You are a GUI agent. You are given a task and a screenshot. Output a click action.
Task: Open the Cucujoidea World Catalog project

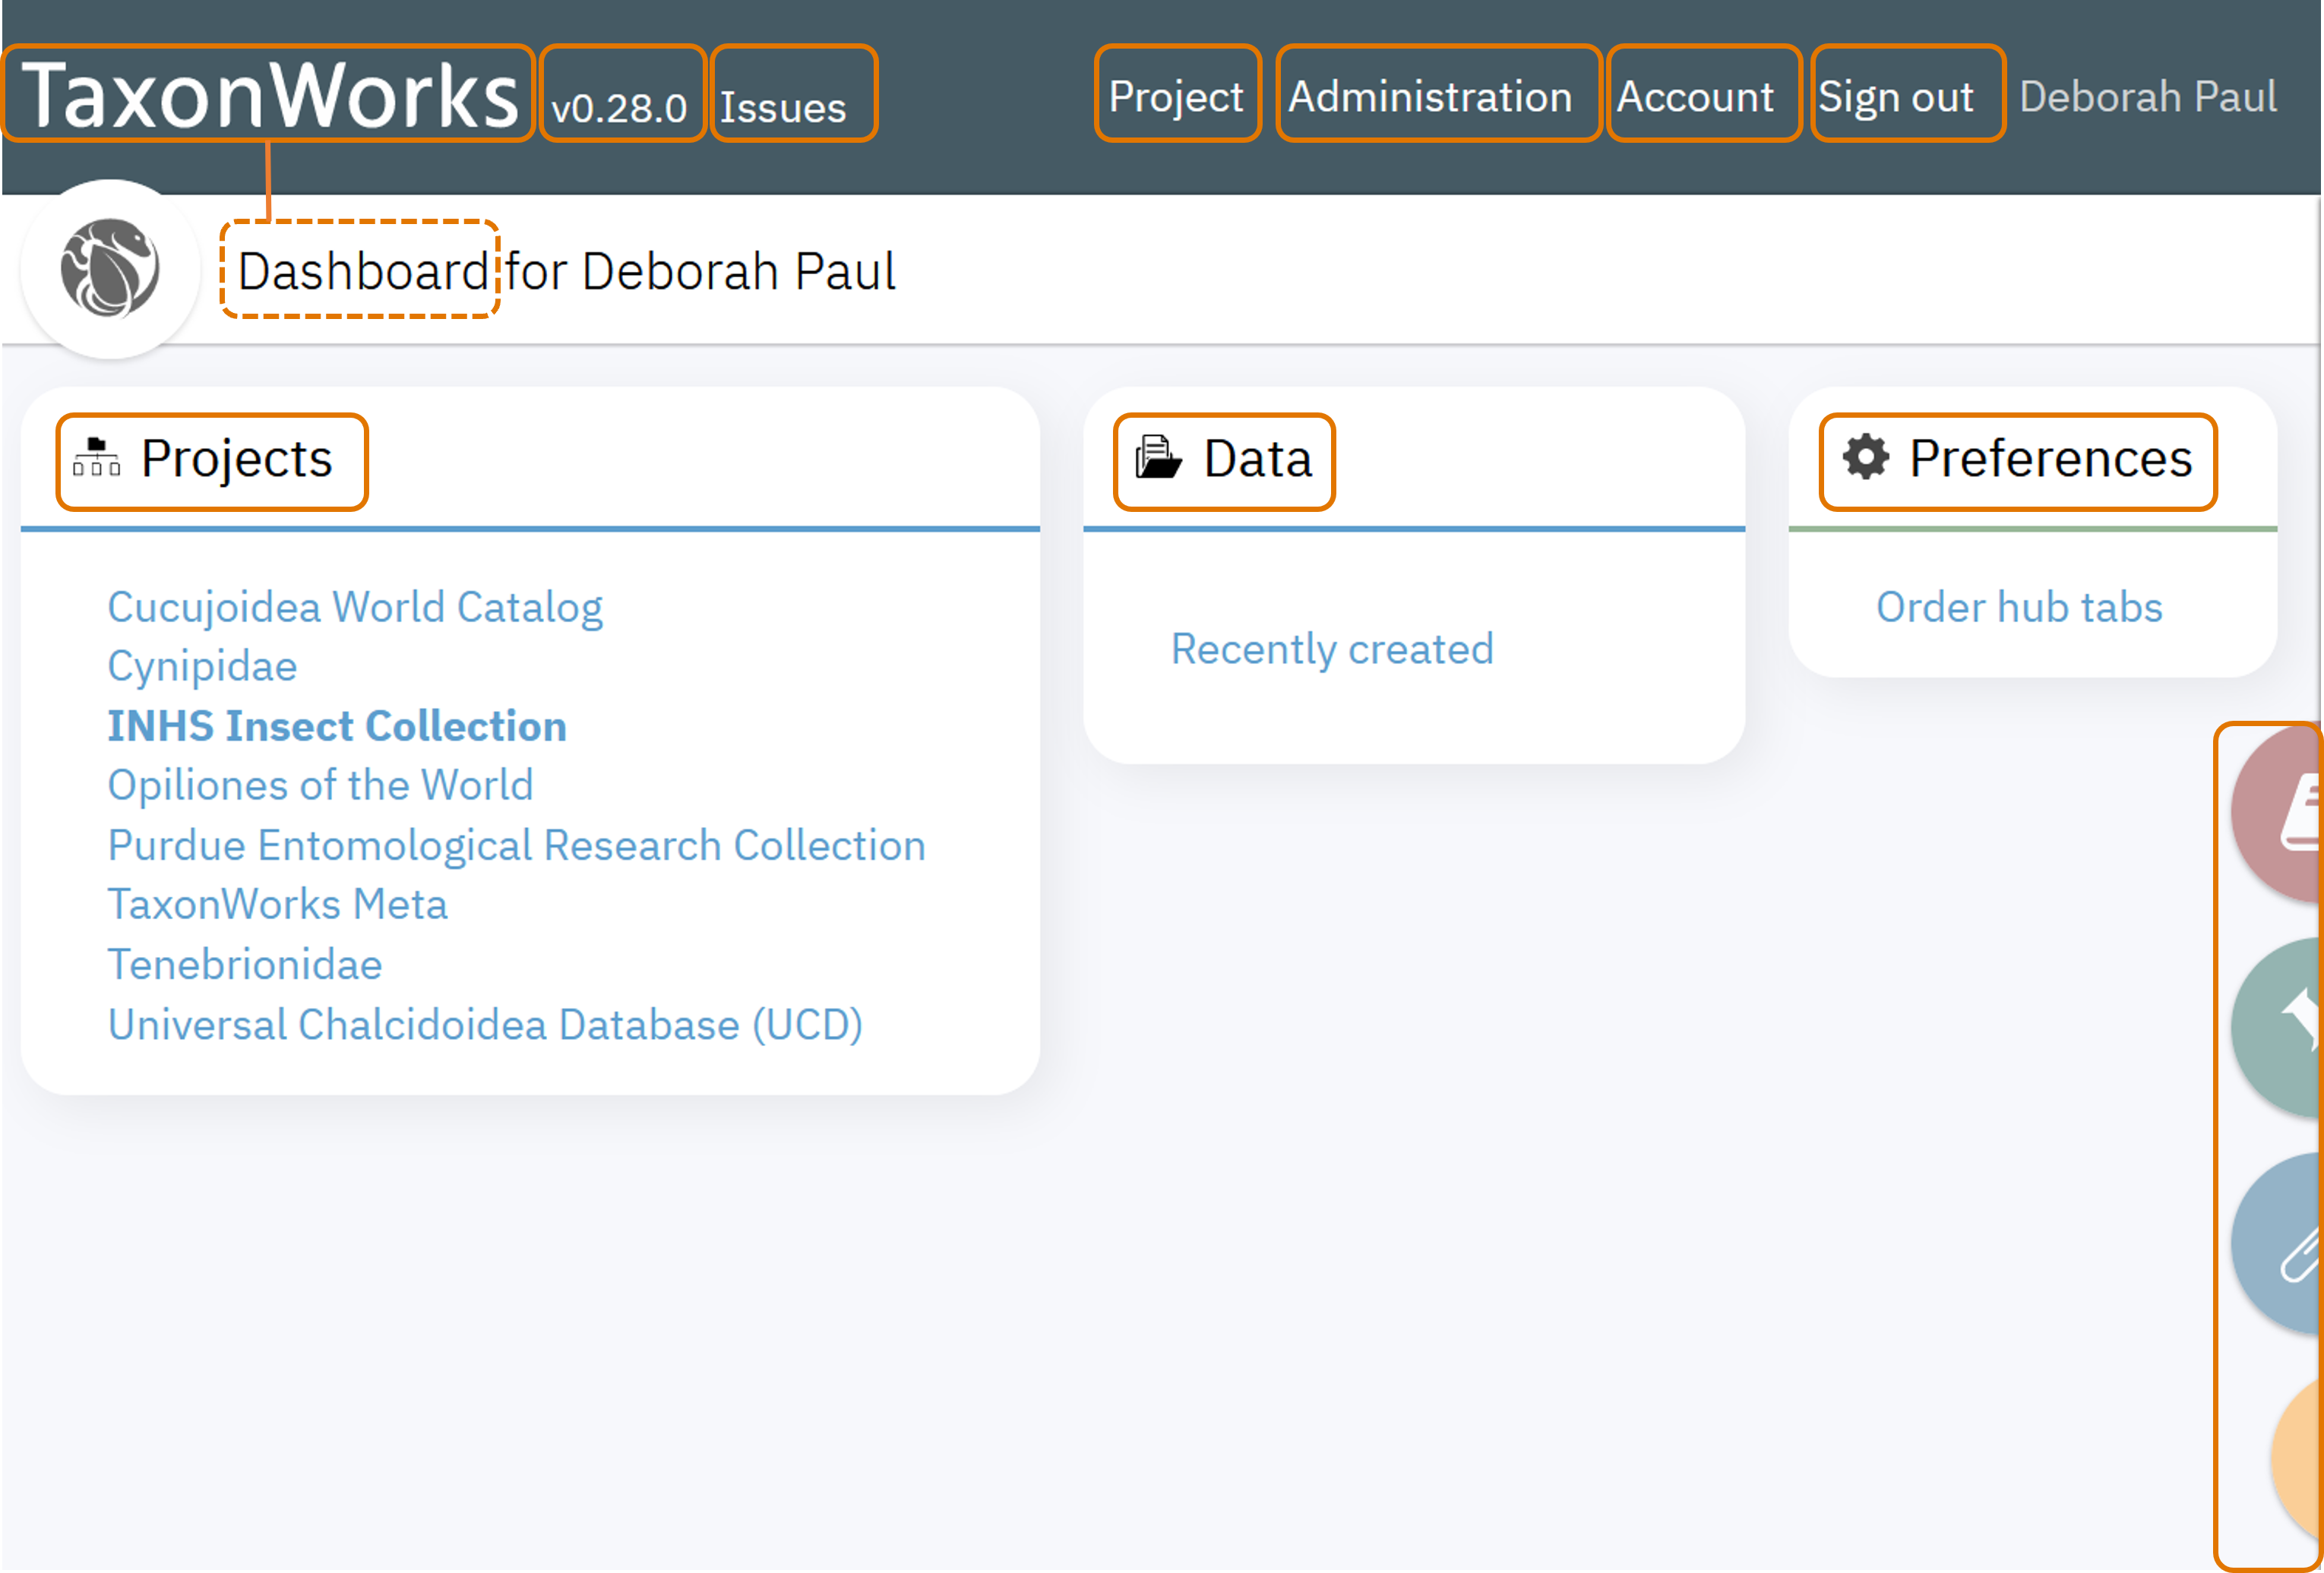click(355, 607)
